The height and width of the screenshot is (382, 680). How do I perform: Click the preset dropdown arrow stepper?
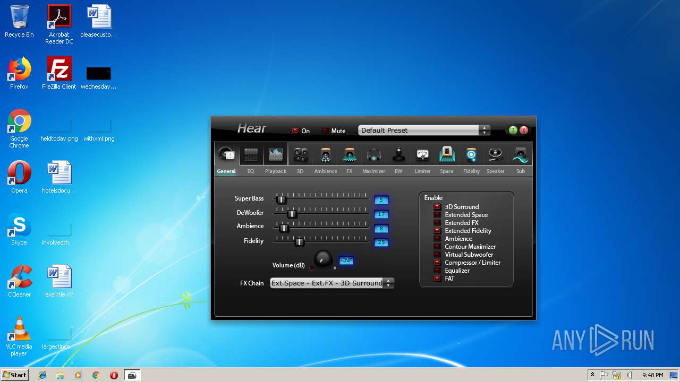point(484,130)
